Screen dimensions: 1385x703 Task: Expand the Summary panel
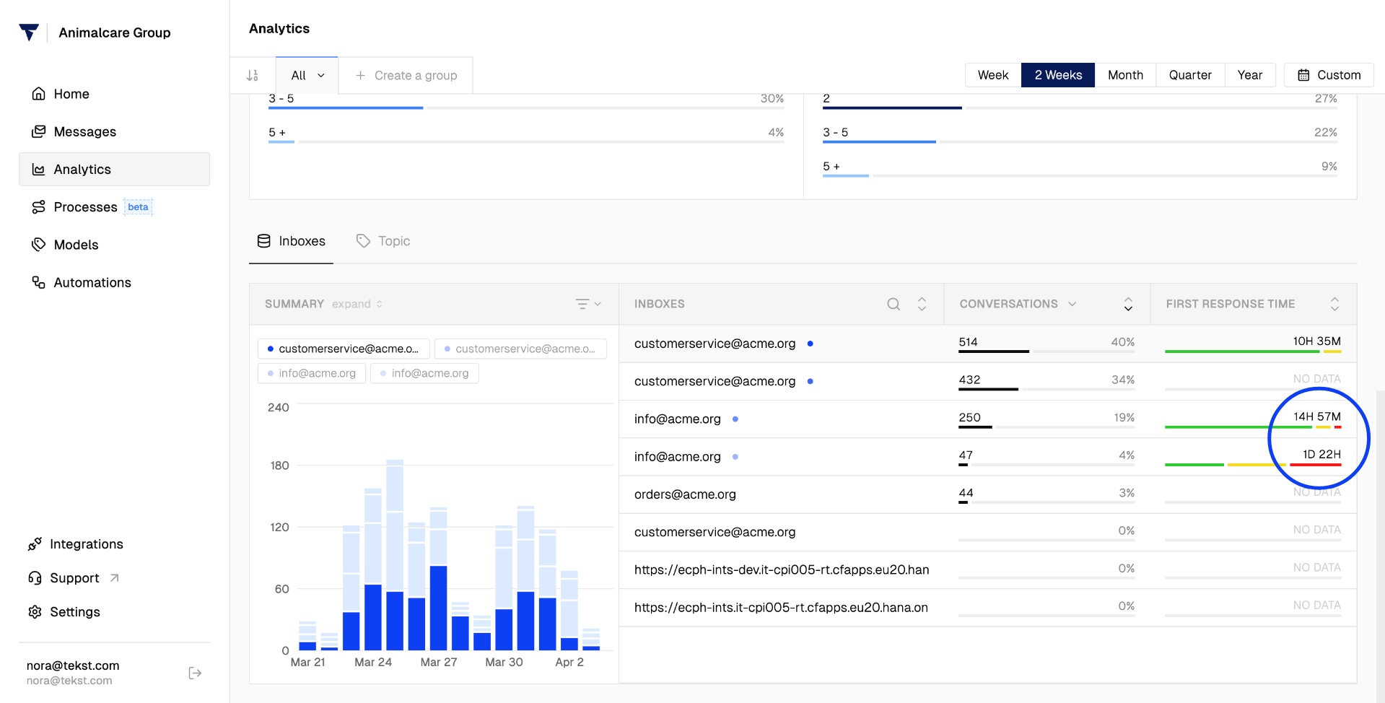pos(357,304)
